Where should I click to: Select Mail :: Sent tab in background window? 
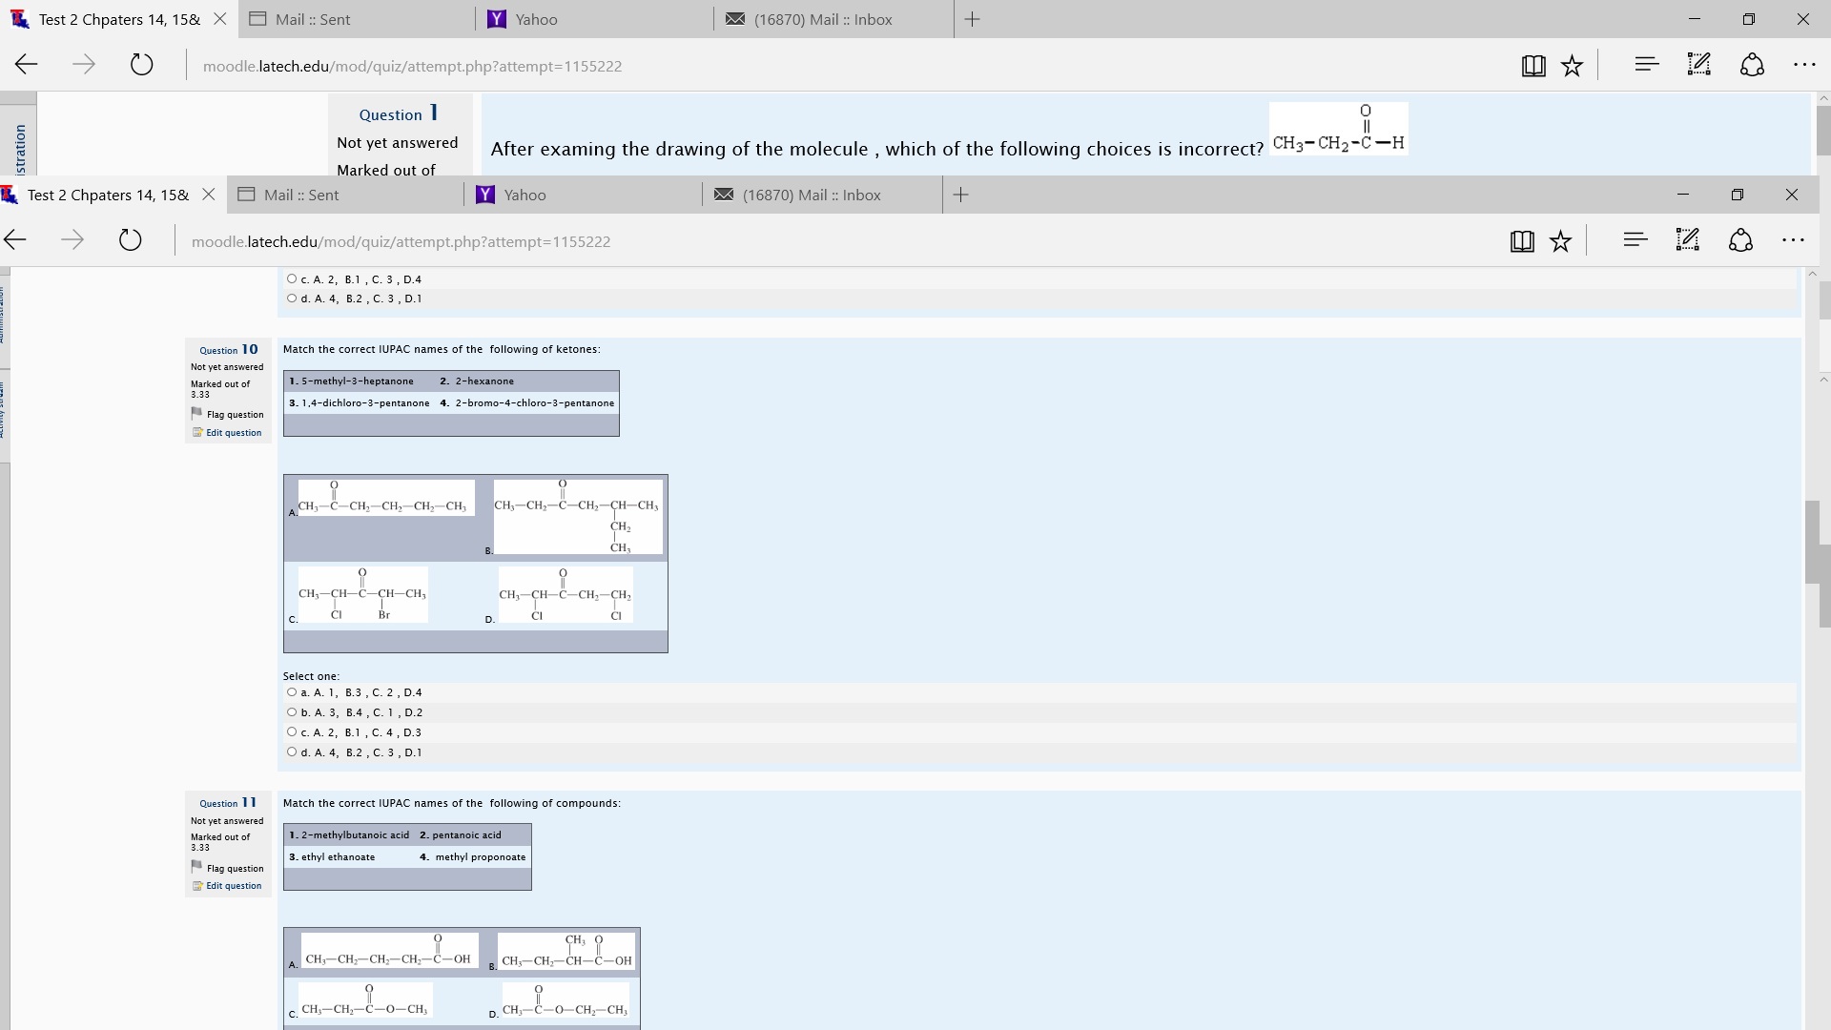pos(357,19)
